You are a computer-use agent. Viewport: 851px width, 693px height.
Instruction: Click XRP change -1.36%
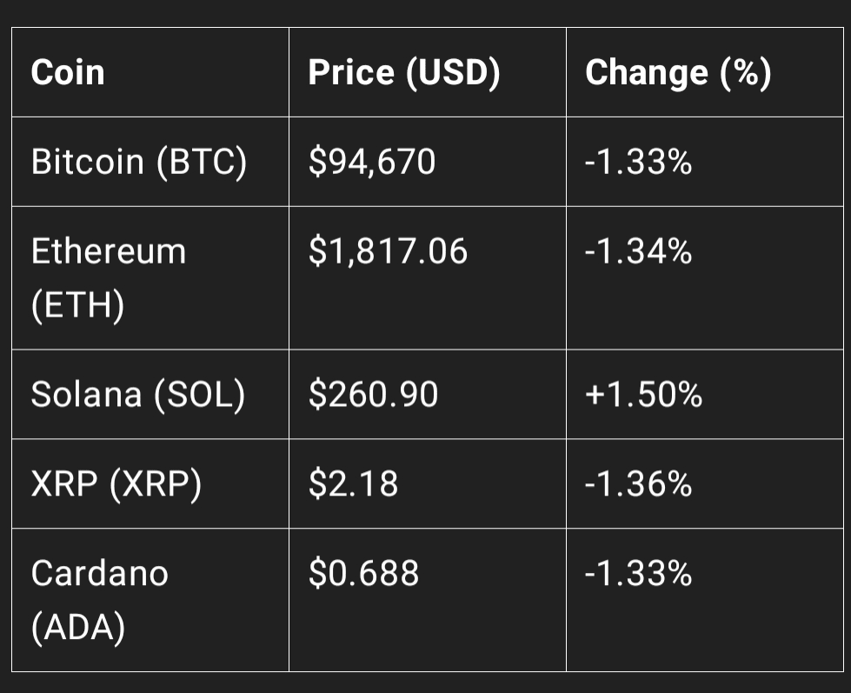click(638, 484)
